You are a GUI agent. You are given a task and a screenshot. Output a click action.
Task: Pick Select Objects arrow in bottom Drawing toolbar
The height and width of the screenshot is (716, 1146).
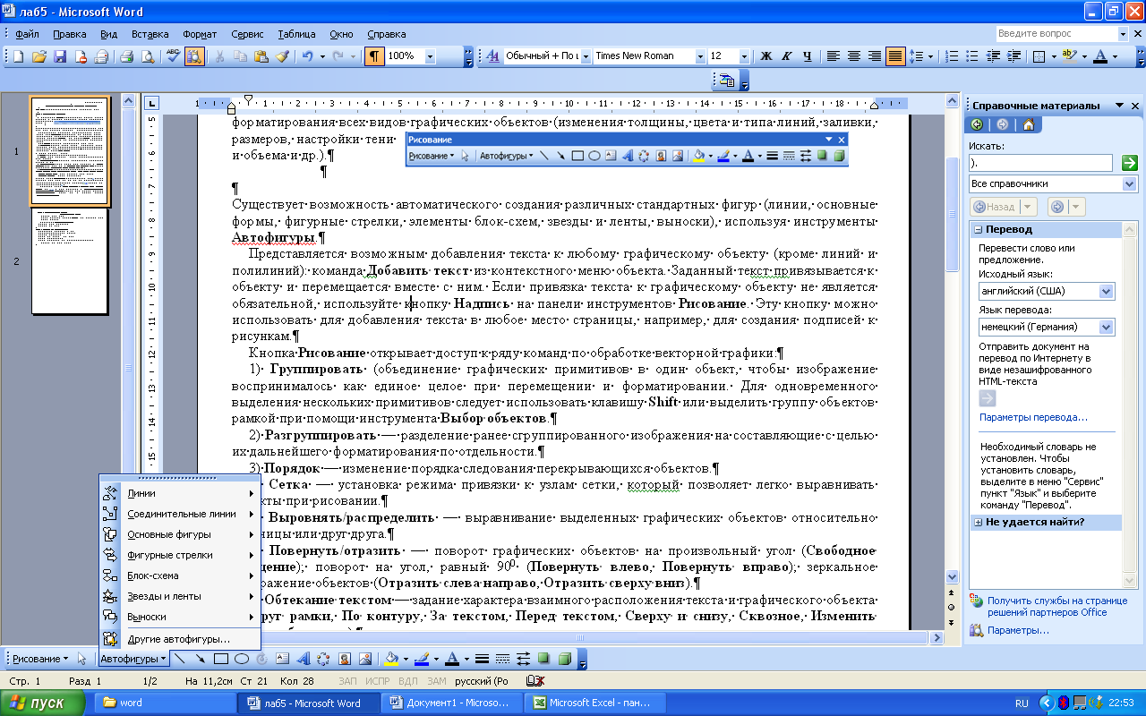82,659
